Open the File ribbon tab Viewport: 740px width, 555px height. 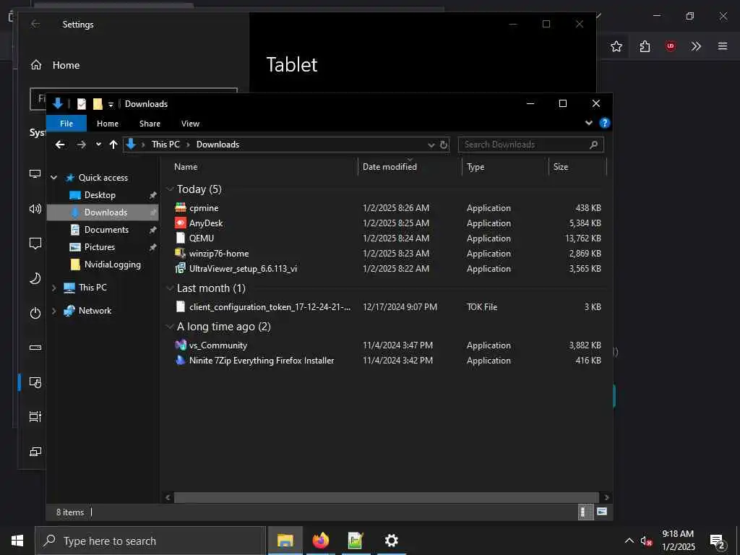coord(66,124)
